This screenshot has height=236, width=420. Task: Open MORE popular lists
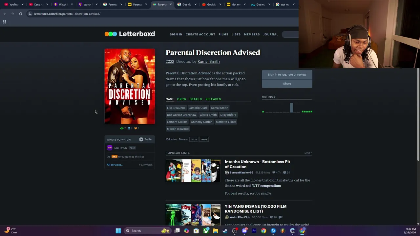(x=308, y=153)
